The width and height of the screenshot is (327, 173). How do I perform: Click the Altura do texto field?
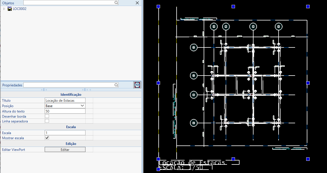click(x=65, y=111)
